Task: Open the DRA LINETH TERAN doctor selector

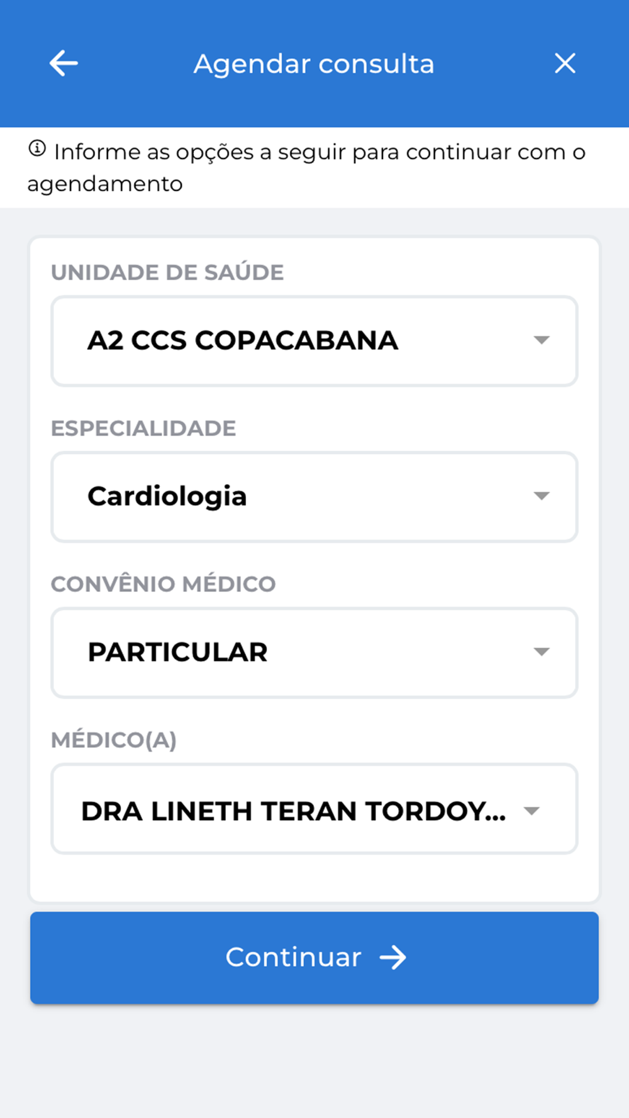Action: pos(293,811)
